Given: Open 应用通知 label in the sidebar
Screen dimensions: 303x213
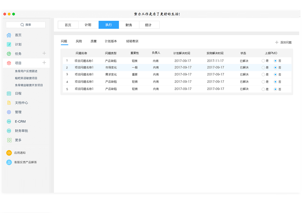Looking at the screenshot, I should (x=20, y=153).
